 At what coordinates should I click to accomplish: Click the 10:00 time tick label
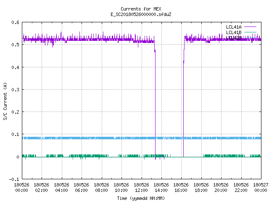[x=121, y=190]
